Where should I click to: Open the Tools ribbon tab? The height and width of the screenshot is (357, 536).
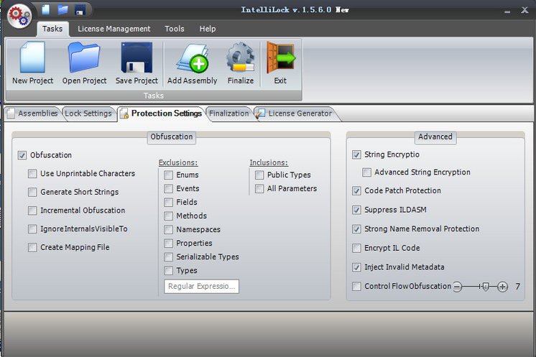tap(174, 29)
